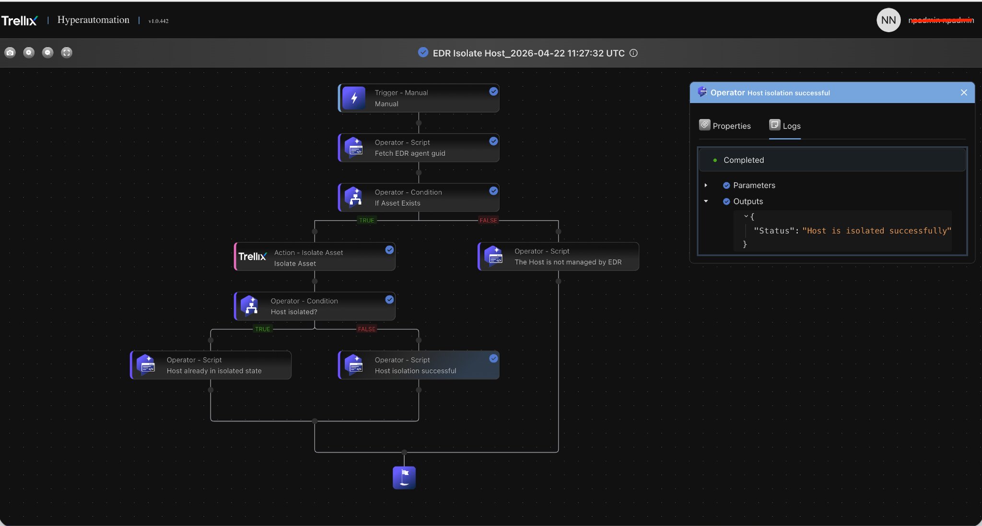Click checkmark on Fetch EDR agent guid node
This screenshot has width=982, height=526.
tap(493, 141)
